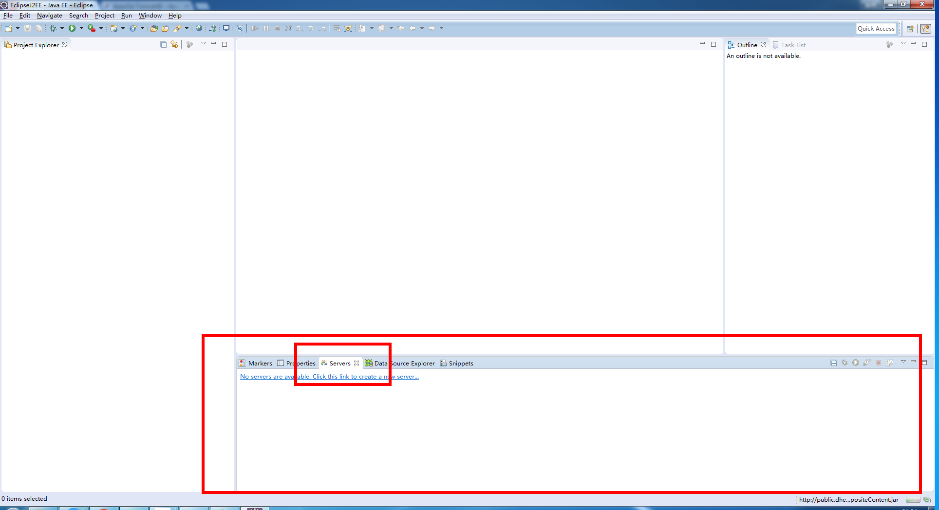Click the Forward navigation arrow
This screenshot has height=510, width=939.
[432, 28]
